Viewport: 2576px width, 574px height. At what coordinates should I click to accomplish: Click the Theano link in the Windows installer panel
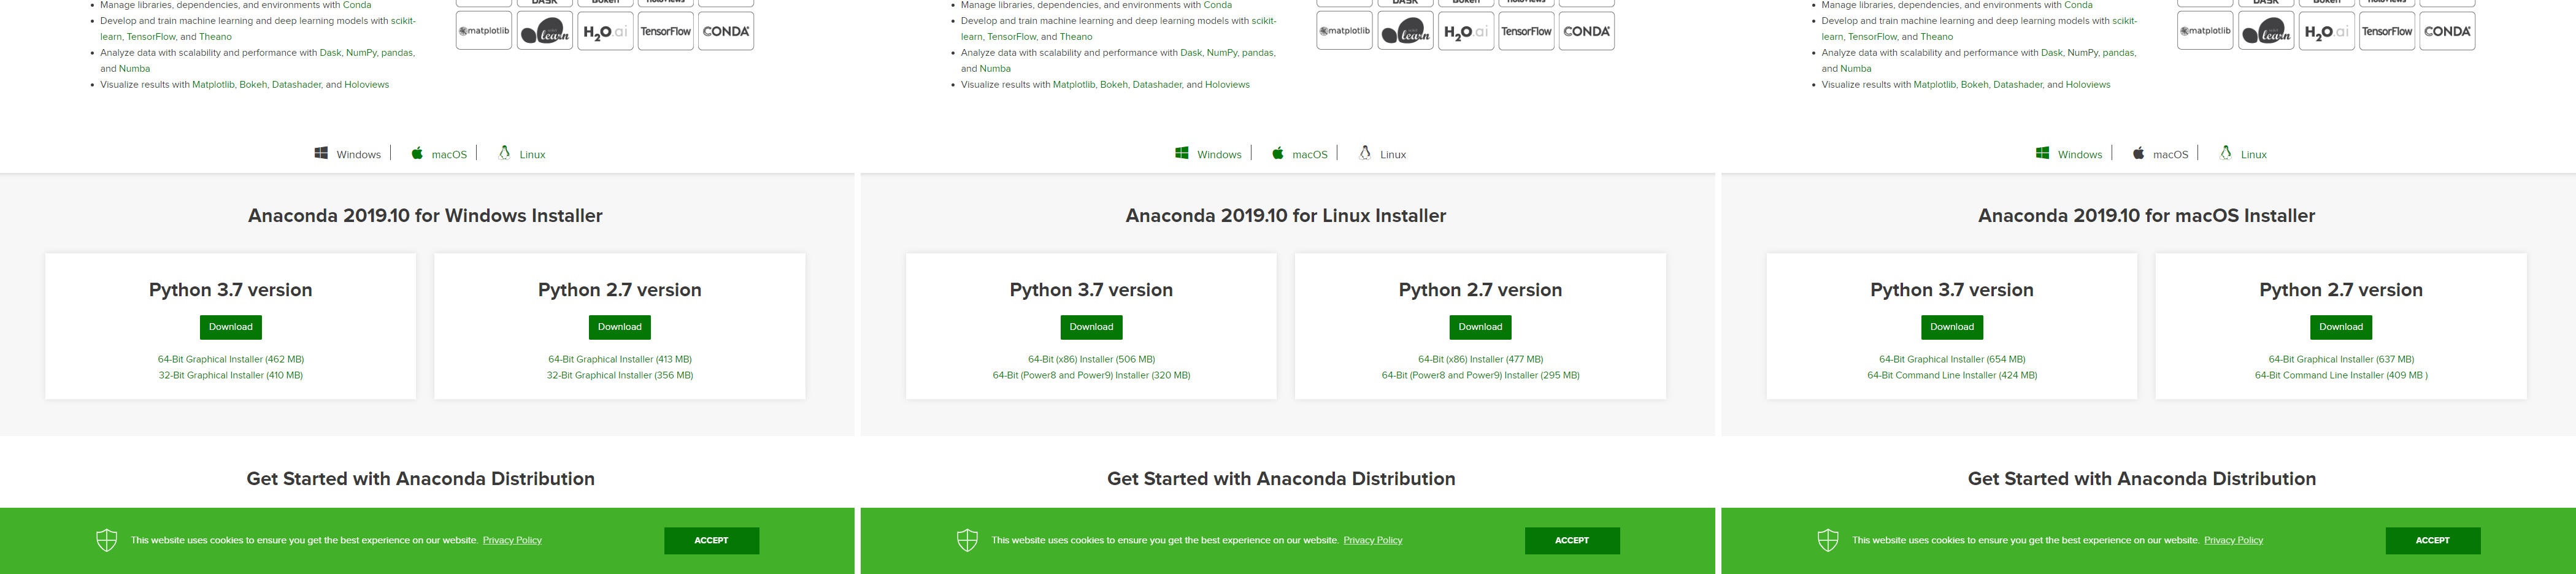(x=215, y=37)
